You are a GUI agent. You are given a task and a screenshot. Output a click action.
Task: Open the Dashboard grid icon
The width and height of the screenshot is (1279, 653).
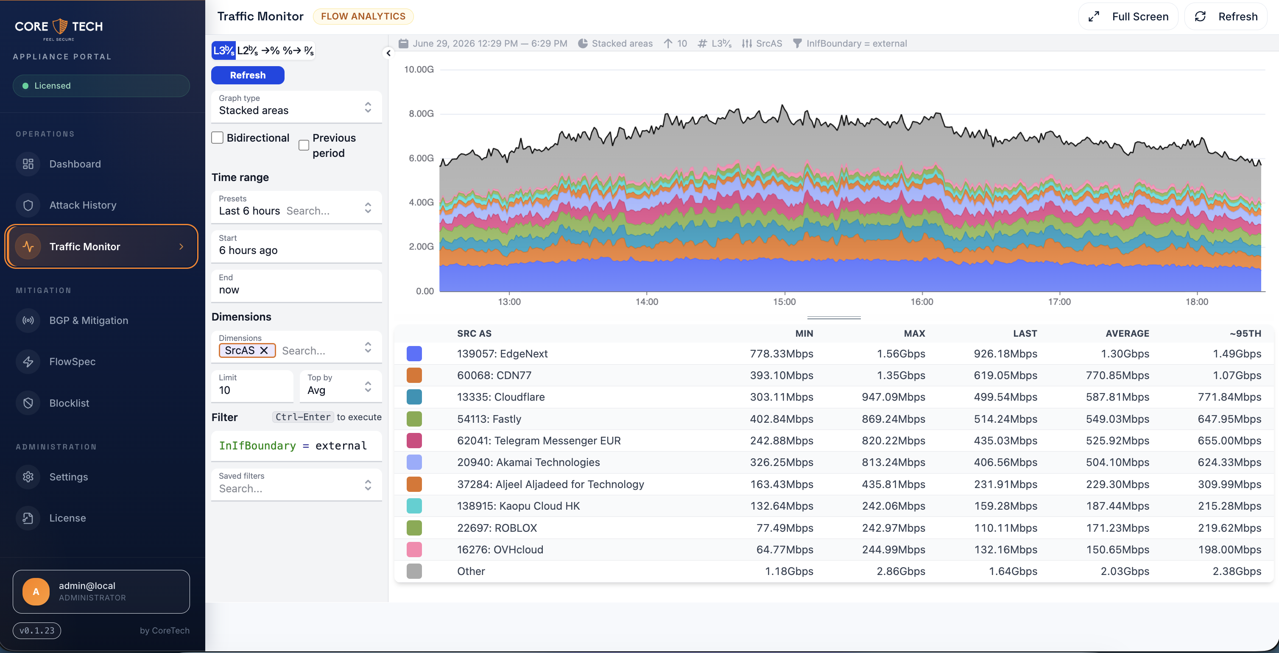tap(28, 164)
